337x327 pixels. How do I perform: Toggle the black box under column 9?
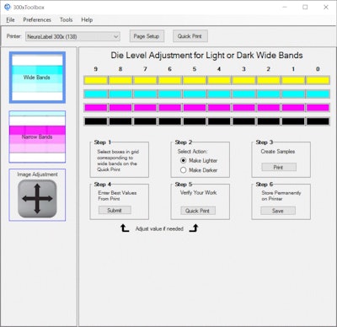[96, 121]
